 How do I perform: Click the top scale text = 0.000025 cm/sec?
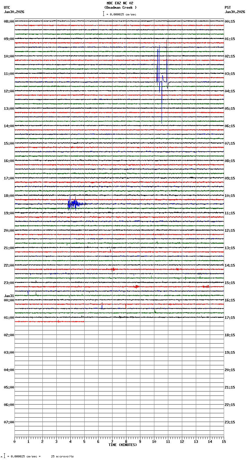click(121, 14)
